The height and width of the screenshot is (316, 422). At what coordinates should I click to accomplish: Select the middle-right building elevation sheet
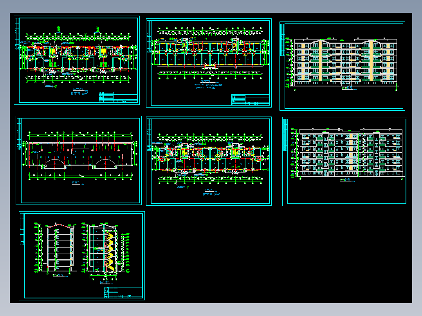pos(345,162)
